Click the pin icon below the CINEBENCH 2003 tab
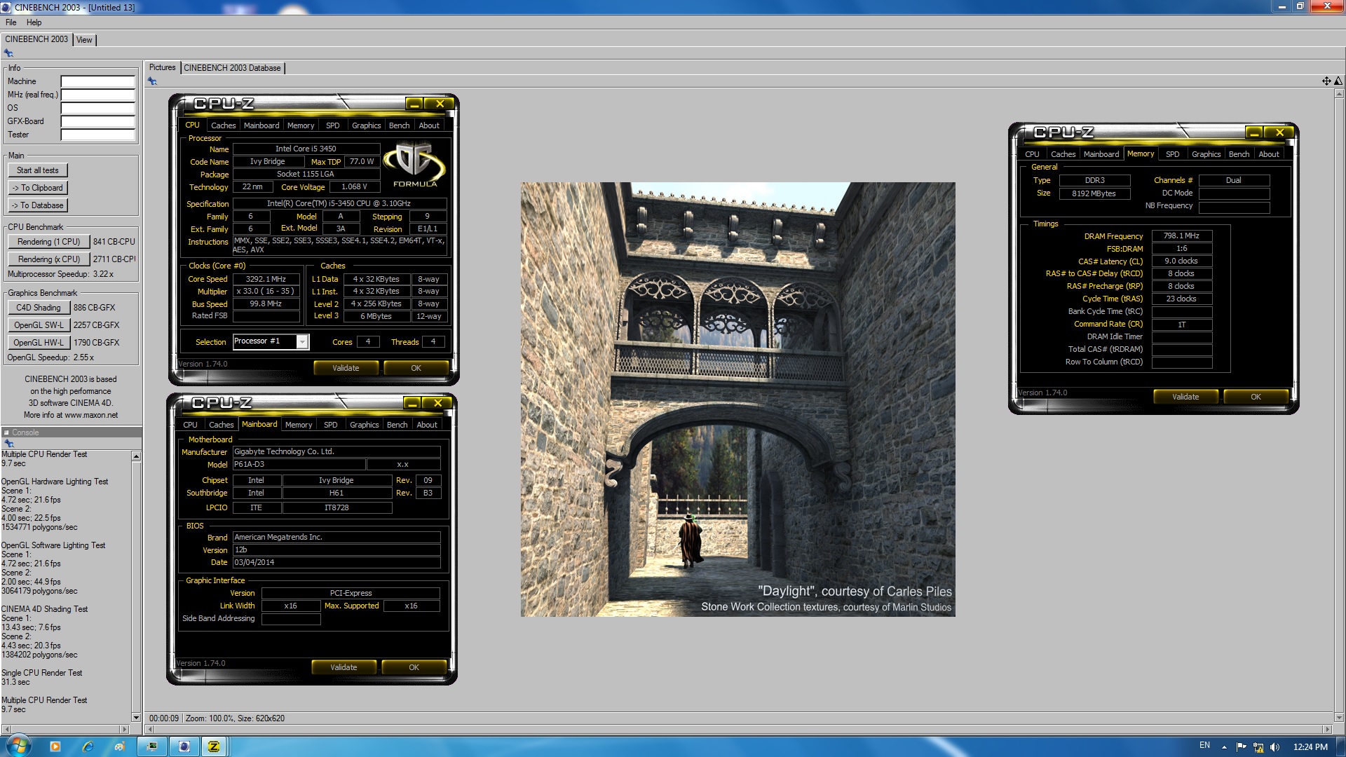1346x757 pixels. [x=8, y=53]
